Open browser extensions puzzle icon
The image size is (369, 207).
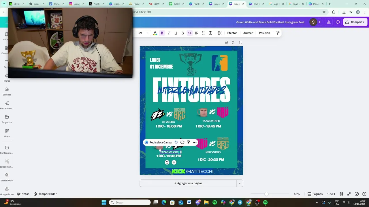tap(334, 12)
